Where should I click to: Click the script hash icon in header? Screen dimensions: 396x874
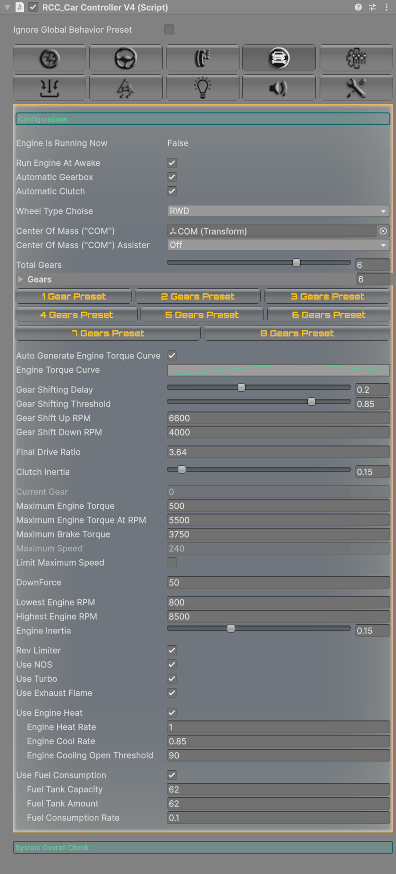[x=19, y=7]
